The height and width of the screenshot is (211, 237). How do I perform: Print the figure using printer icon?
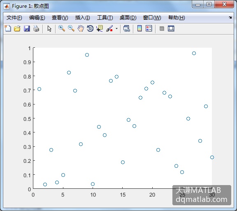pyautogui.click(x=36, y=28)
